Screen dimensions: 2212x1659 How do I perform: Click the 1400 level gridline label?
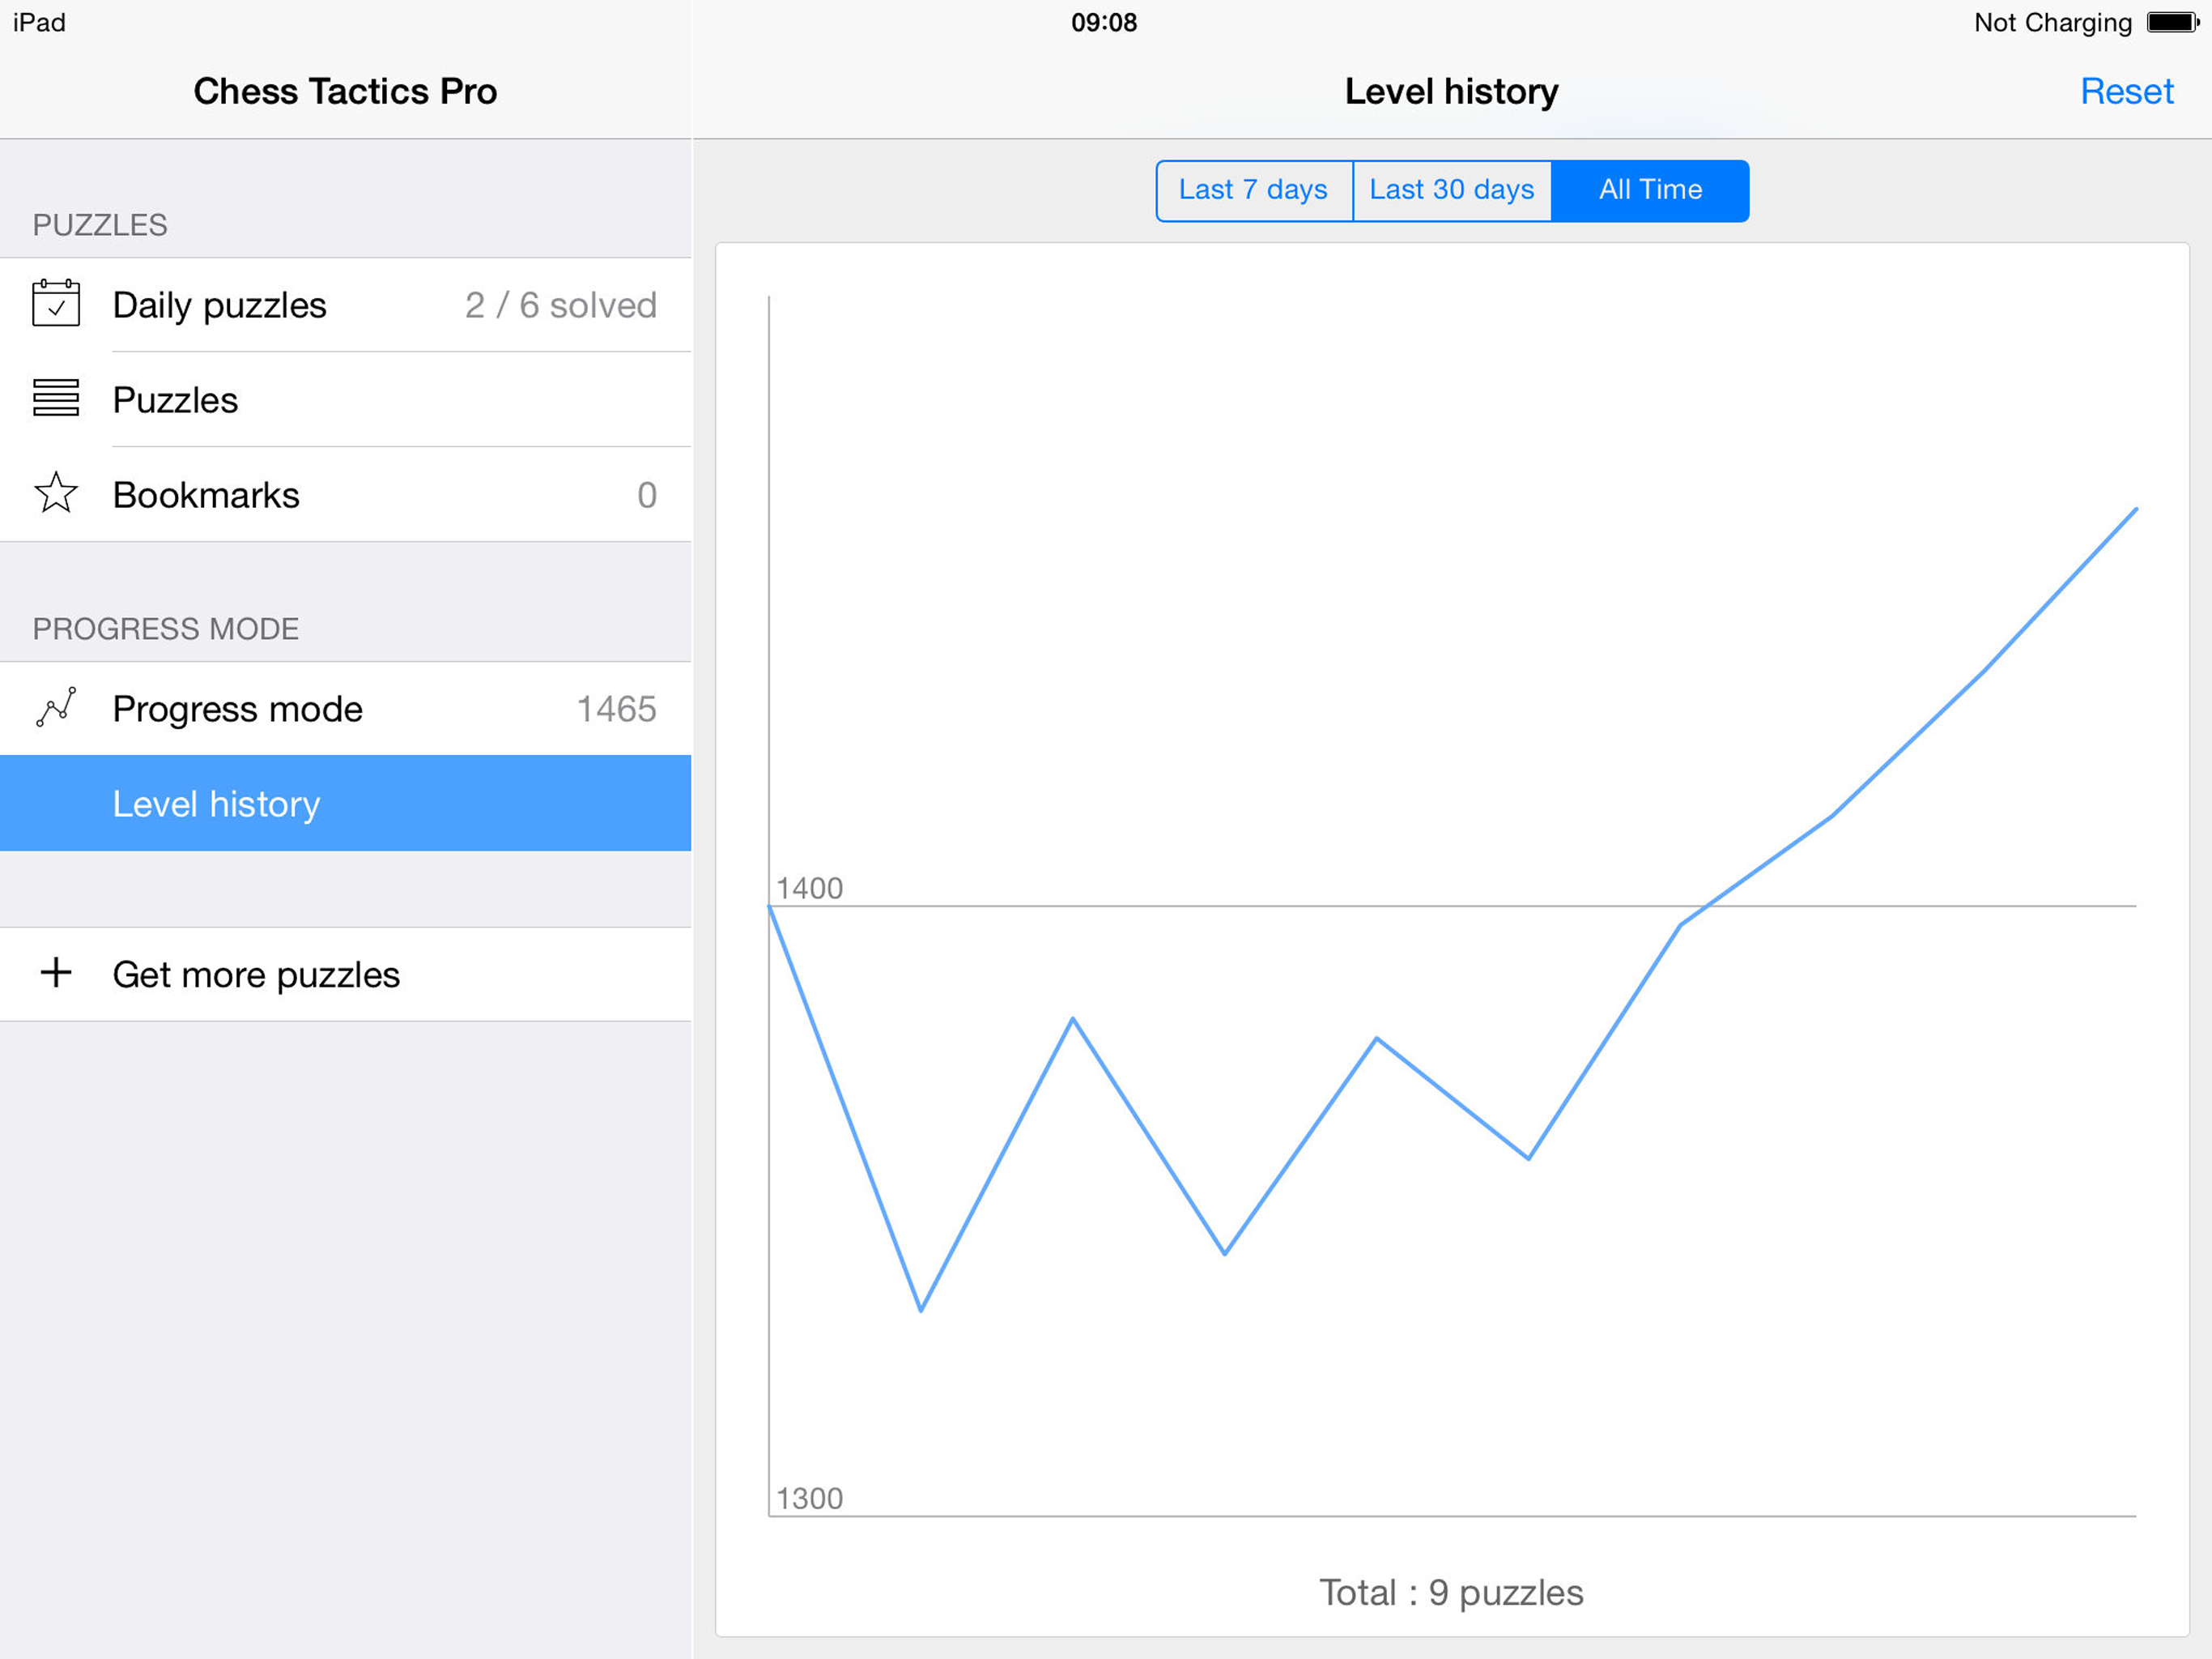tap(809, 888)
